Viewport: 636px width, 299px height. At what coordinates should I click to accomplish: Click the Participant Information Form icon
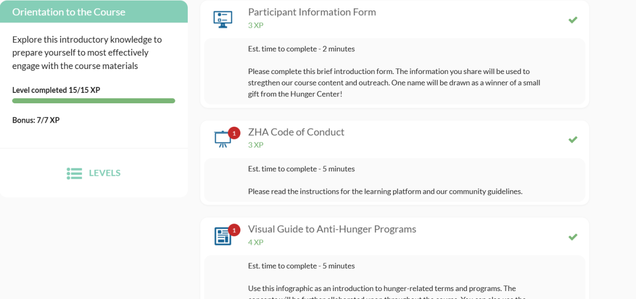pos(223,19)
